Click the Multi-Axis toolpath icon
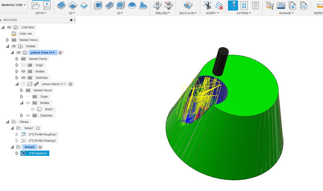 tap(188, 5)
